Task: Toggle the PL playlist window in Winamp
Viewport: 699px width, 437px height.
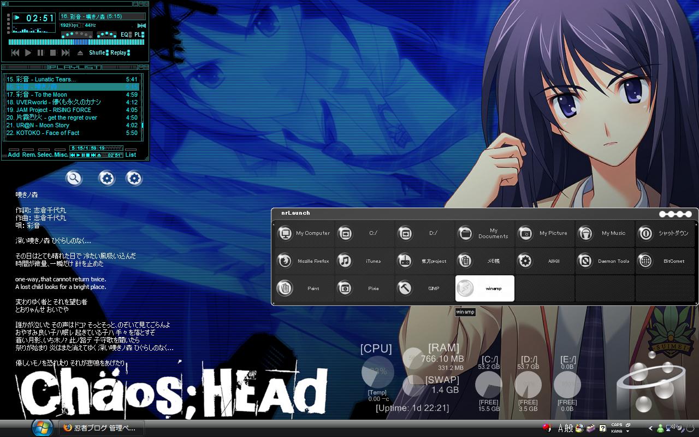Action: [x=139, y=34]
